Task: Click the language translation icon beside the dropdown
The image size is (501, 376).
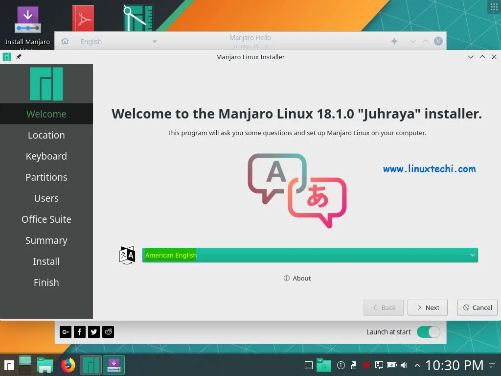Action: pos(127,255)
